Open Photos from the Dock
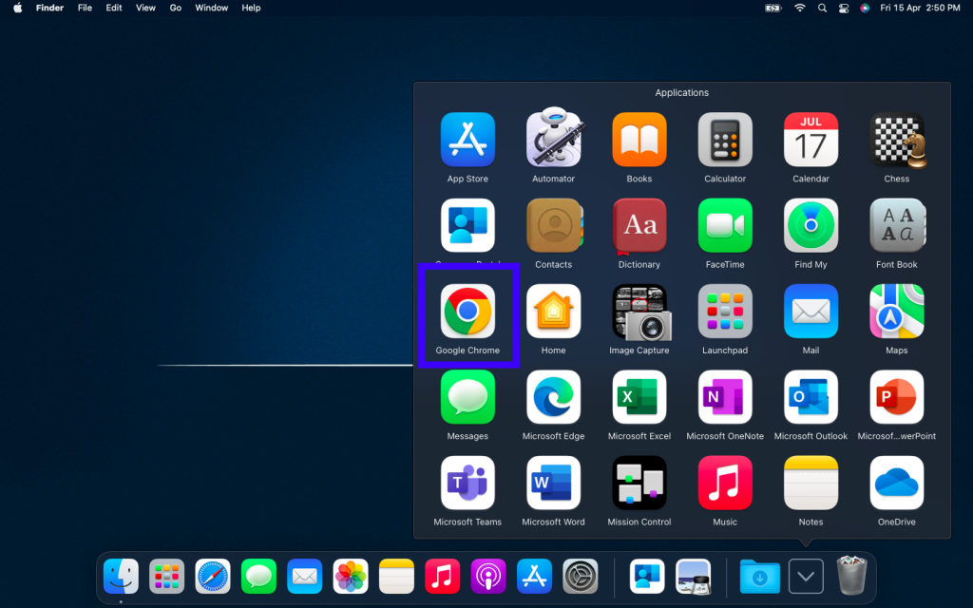The image size is (973, 608). coord(351,576)
